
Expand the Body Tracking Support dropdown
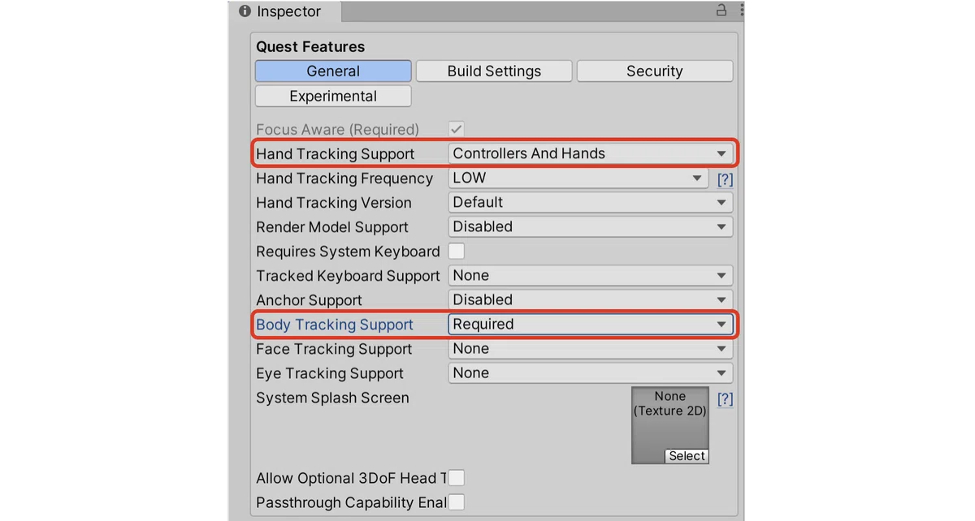591,324
